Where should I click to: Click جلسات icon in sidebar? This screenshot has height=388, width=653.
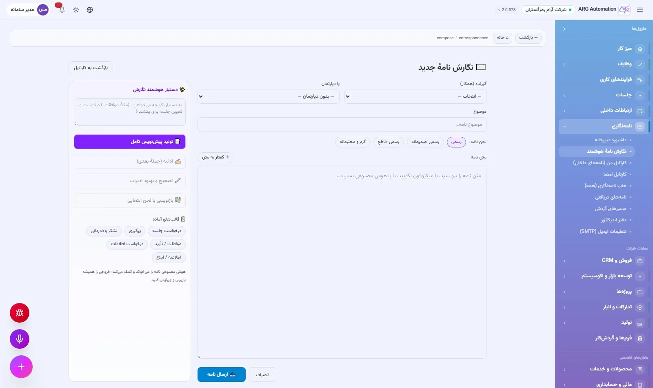coord(640,95)
